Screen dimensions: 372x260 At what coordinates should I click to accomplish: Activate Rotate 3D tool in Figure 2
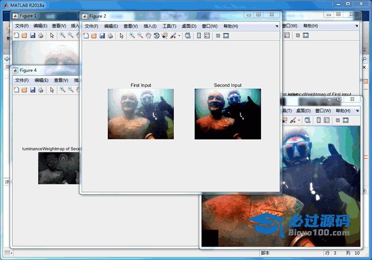click(x=157, y=36)
